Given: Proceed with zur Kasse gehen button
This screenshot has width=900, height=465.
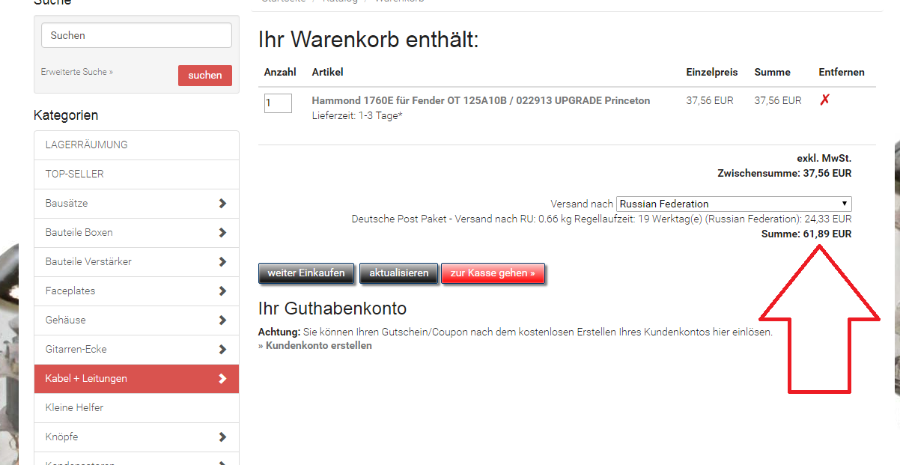Looking at the screenshot, I should click(x=493, y=273).
